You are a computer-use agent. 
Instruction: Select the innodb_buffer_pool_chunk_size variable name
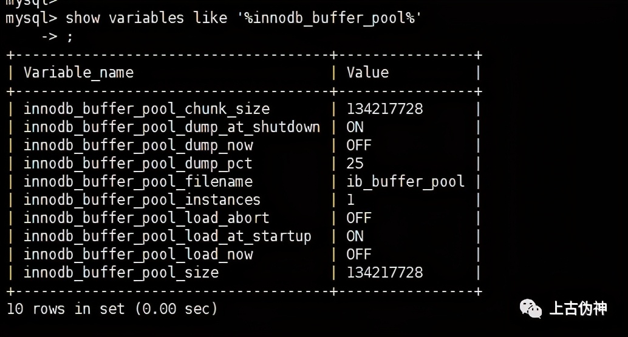146,108
